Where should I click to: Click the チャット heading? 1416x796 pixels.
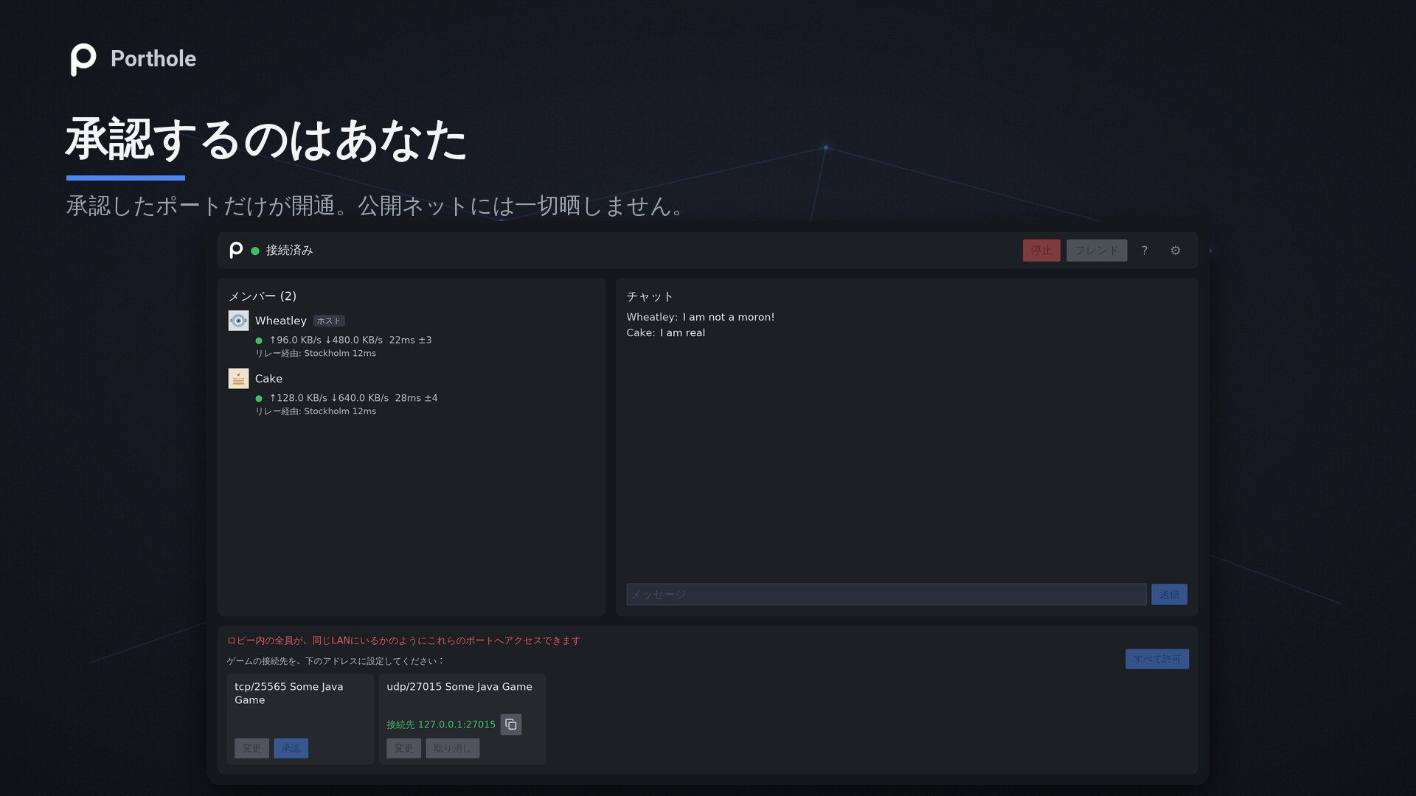pyautogui.click(x=650, y=296)
